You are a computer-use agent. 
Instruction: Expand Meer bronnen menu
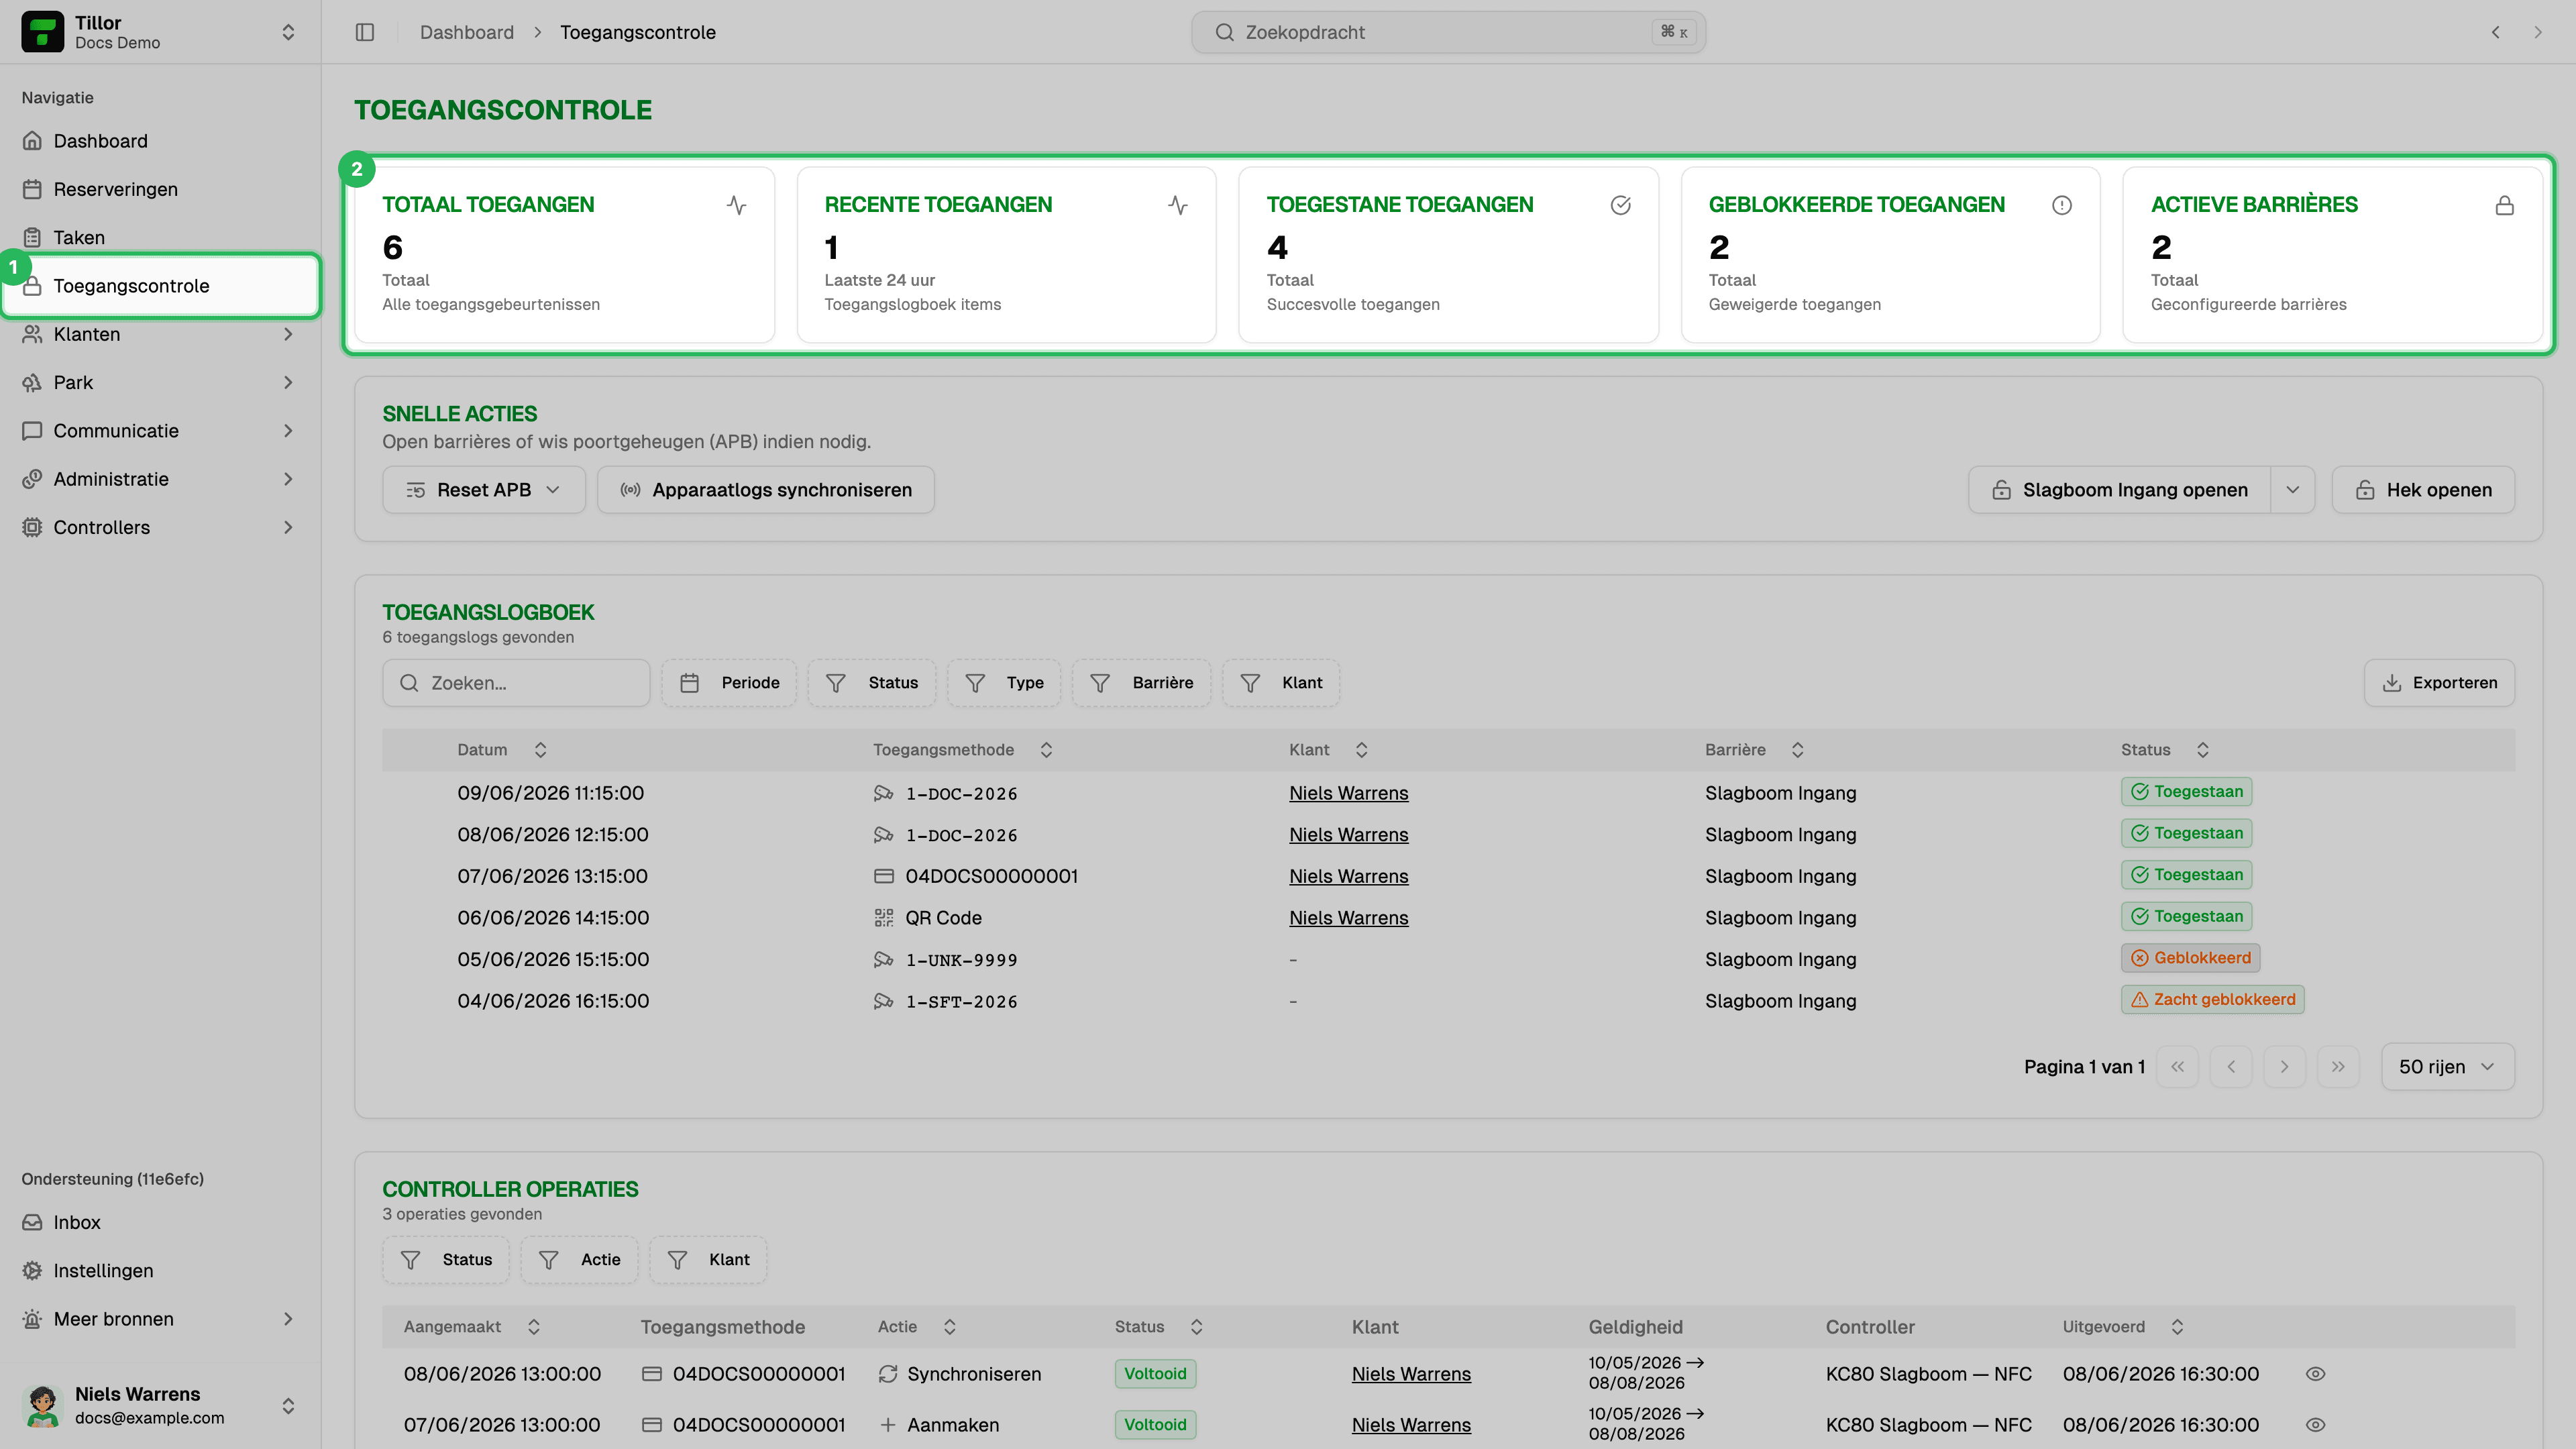(x=160, y=1319)
